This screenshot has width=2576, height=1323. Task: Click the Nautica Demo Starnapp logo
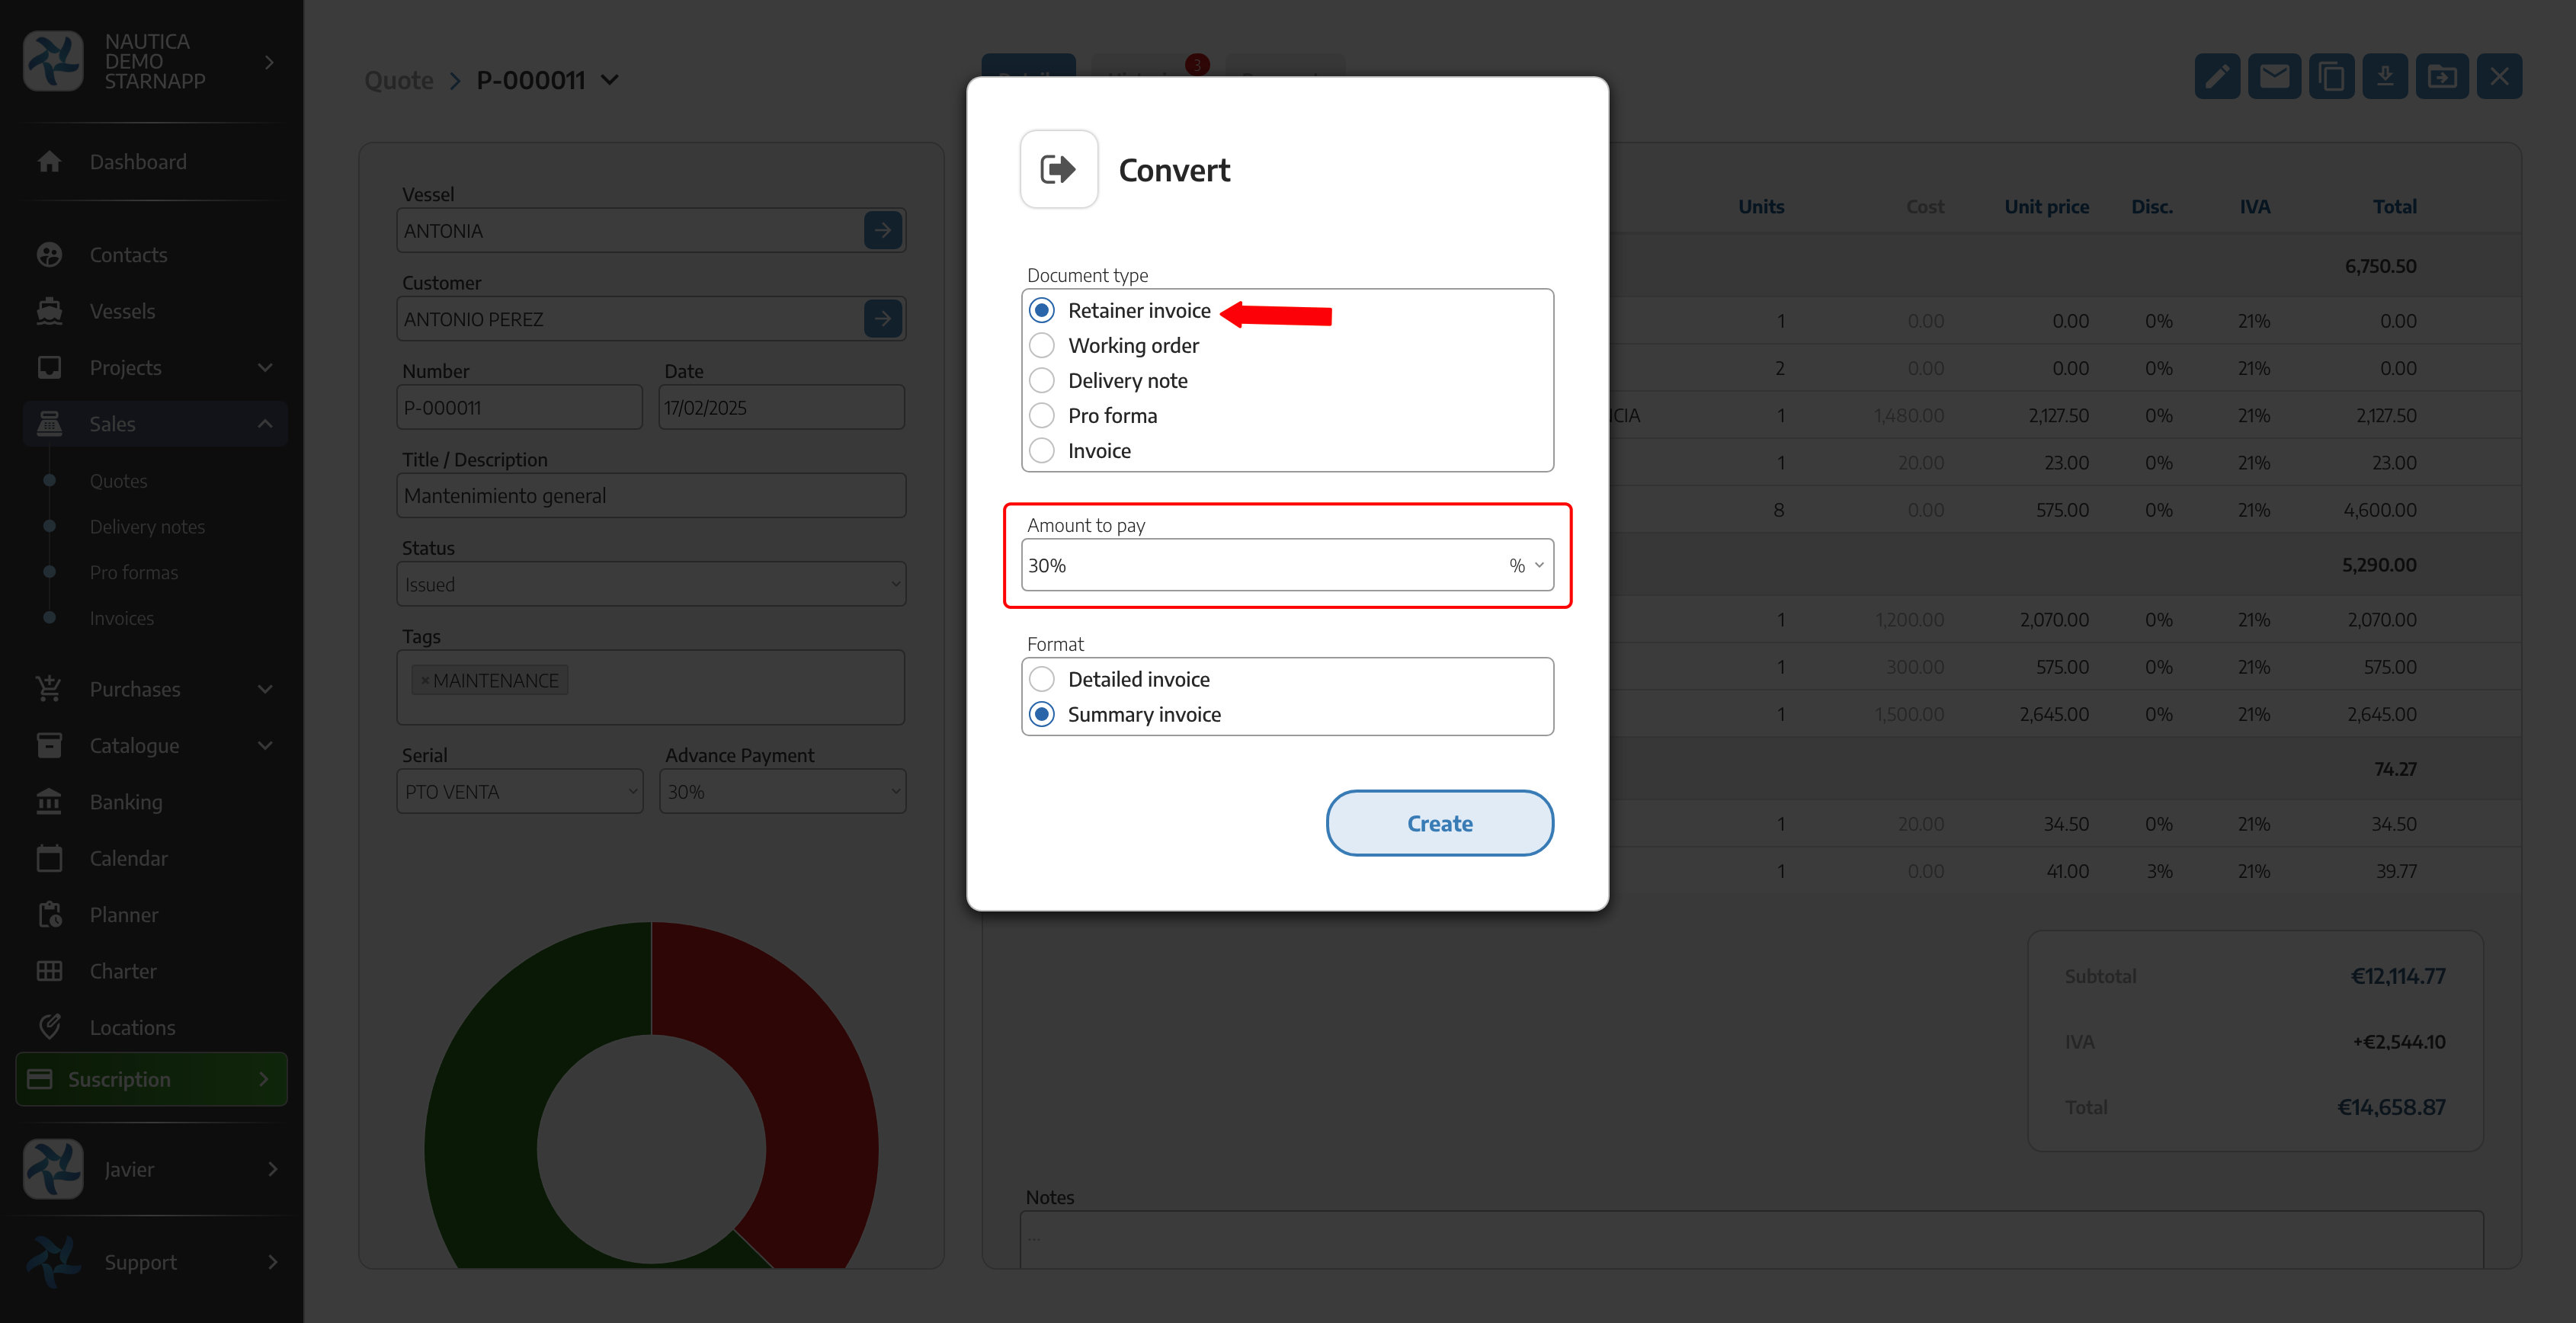click(x=53, y=61)
